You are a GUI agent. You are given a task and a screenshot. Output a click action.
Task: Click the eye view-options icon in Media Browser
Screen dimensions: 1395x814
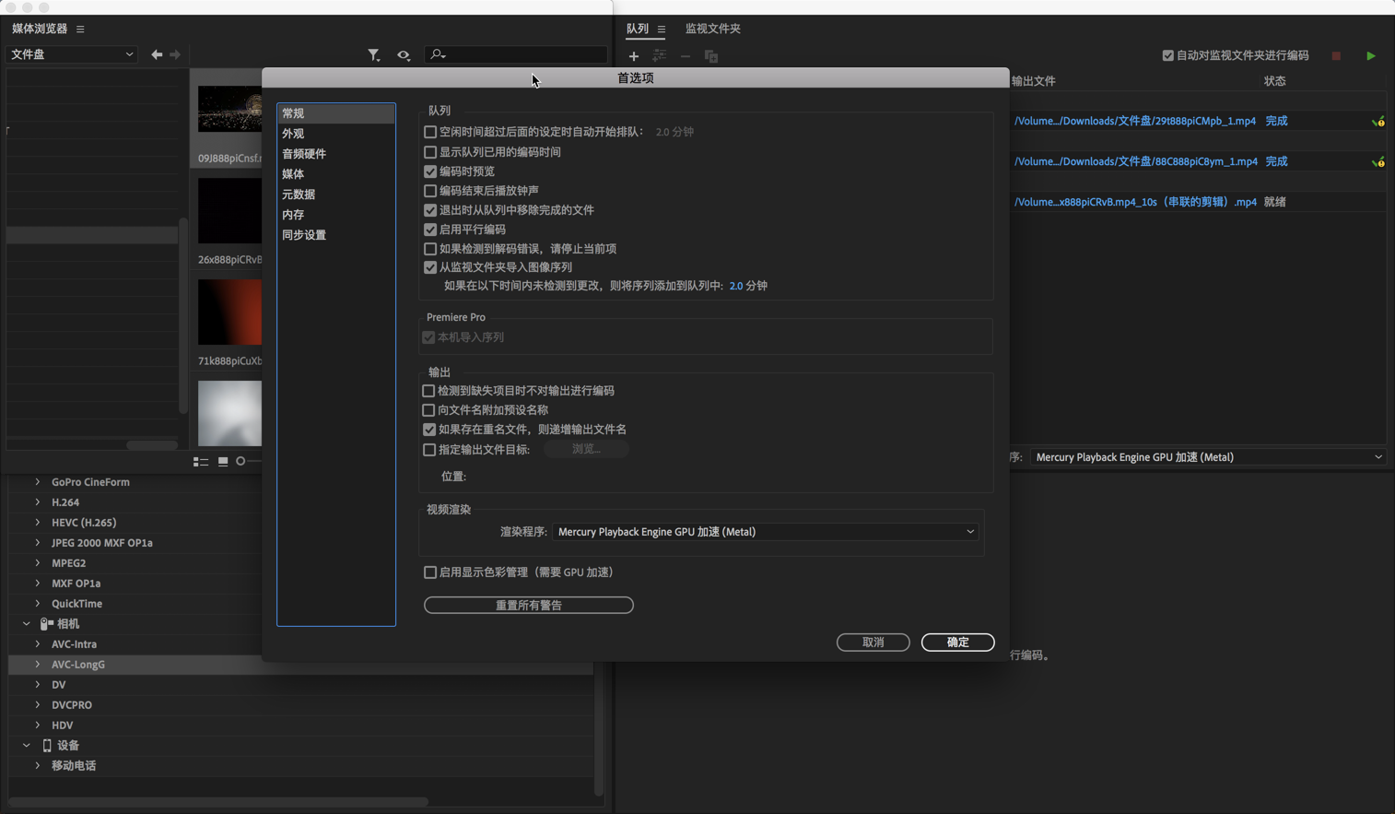click(x=404, y=55)
